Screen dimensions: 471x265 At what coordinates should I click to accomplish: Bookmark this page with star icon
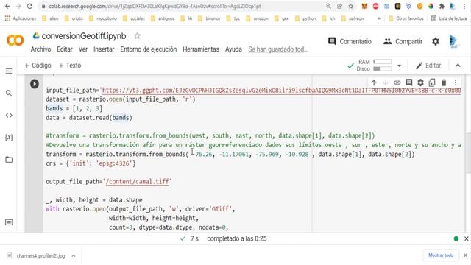pyautogui.click(x=350, y=7)
